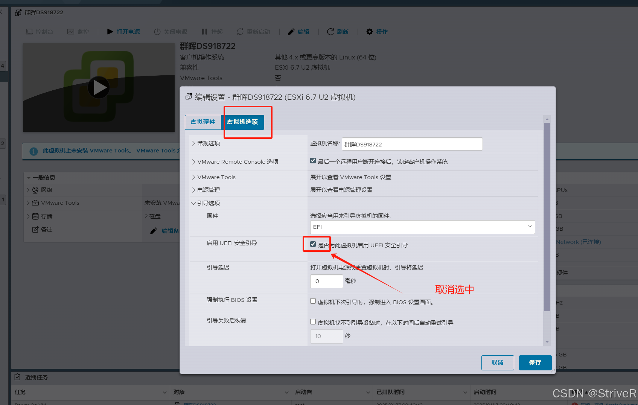Screen dimensions: 638x405
Task: Click the VM icon beside 群晖DS918722 title
Action: click(x=18, y=12)
